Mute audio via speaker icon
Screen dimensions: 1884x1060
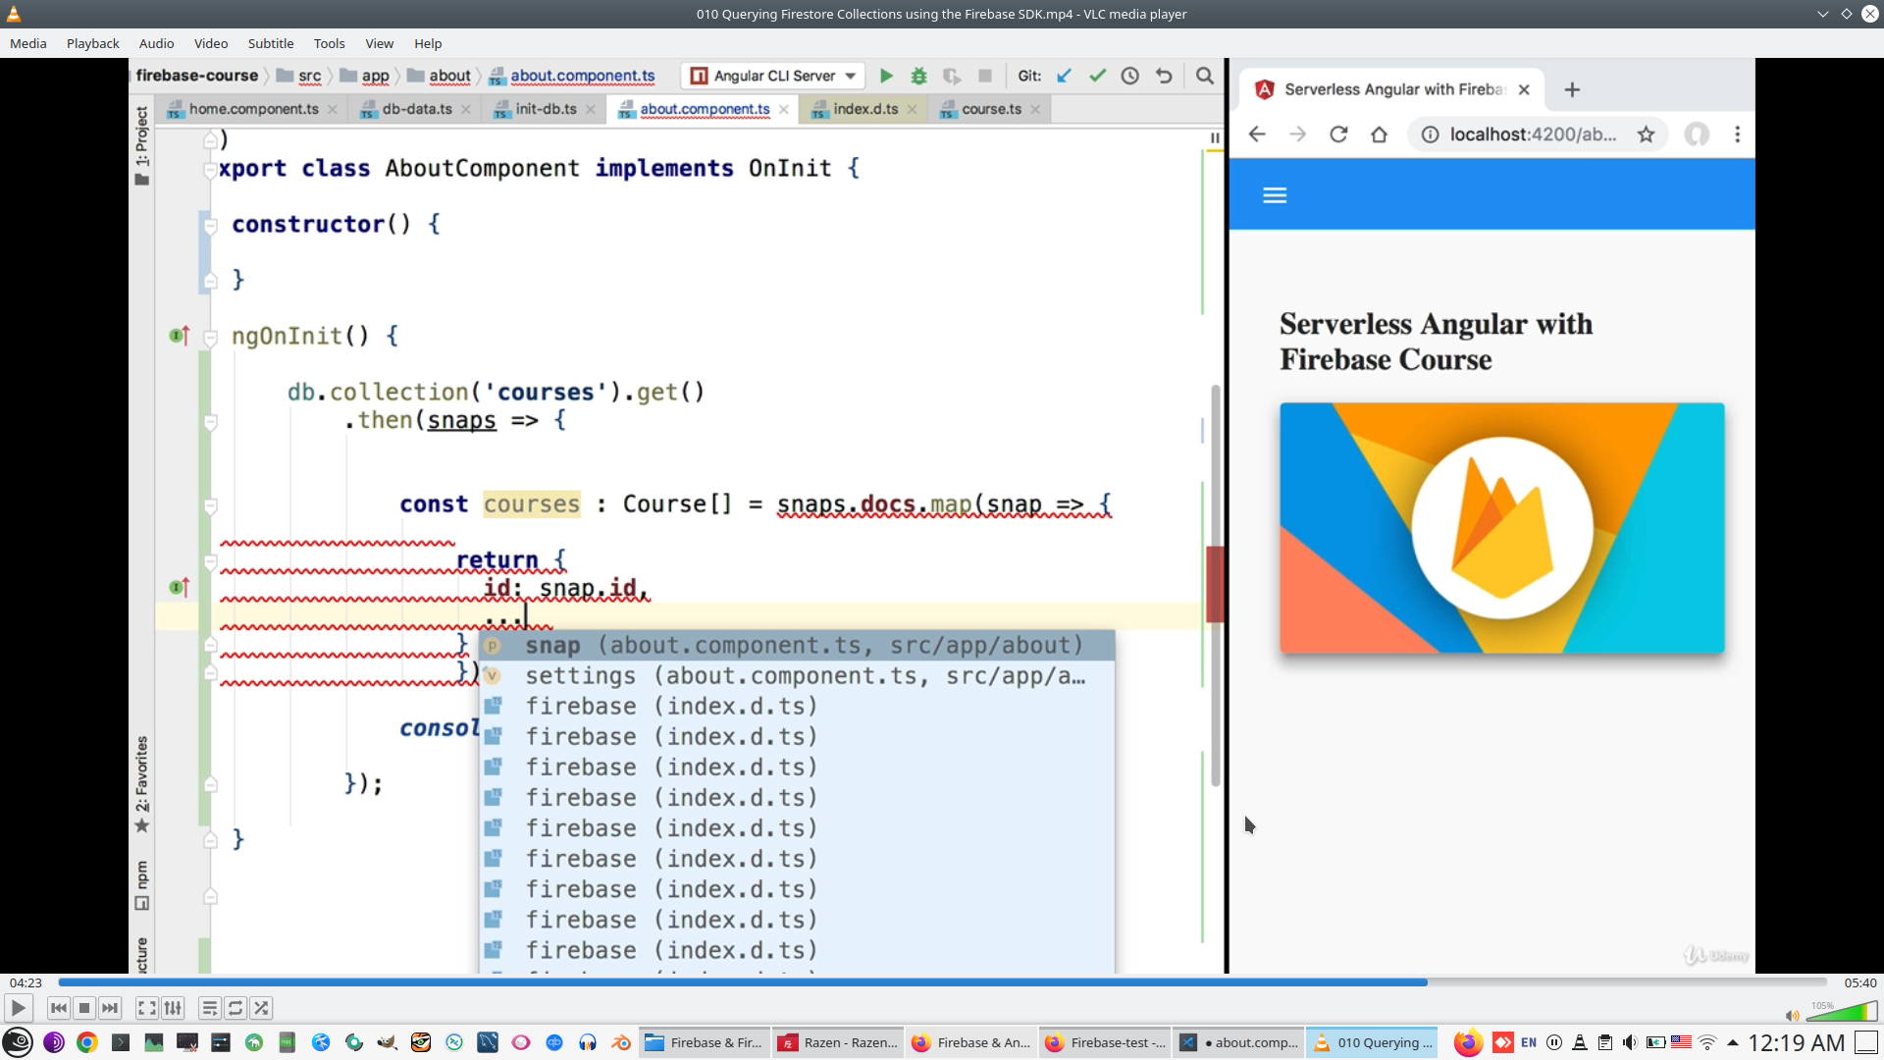pos(1792,1015)
